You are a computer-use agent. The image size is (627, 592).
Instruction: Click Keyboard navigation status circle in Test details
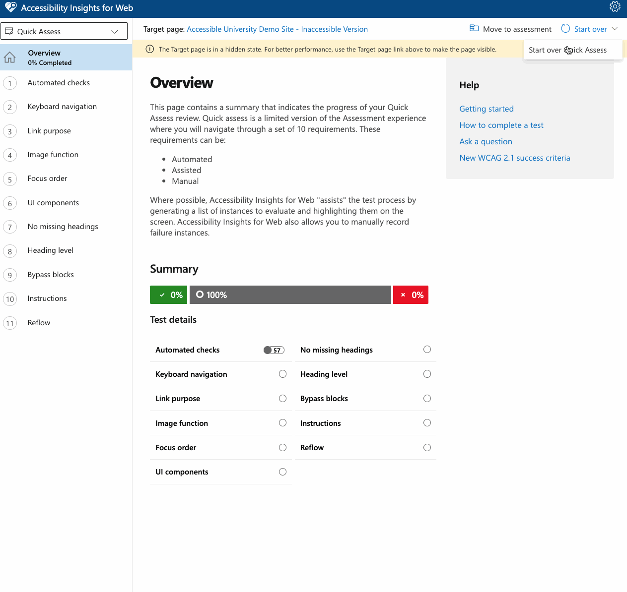282,374
